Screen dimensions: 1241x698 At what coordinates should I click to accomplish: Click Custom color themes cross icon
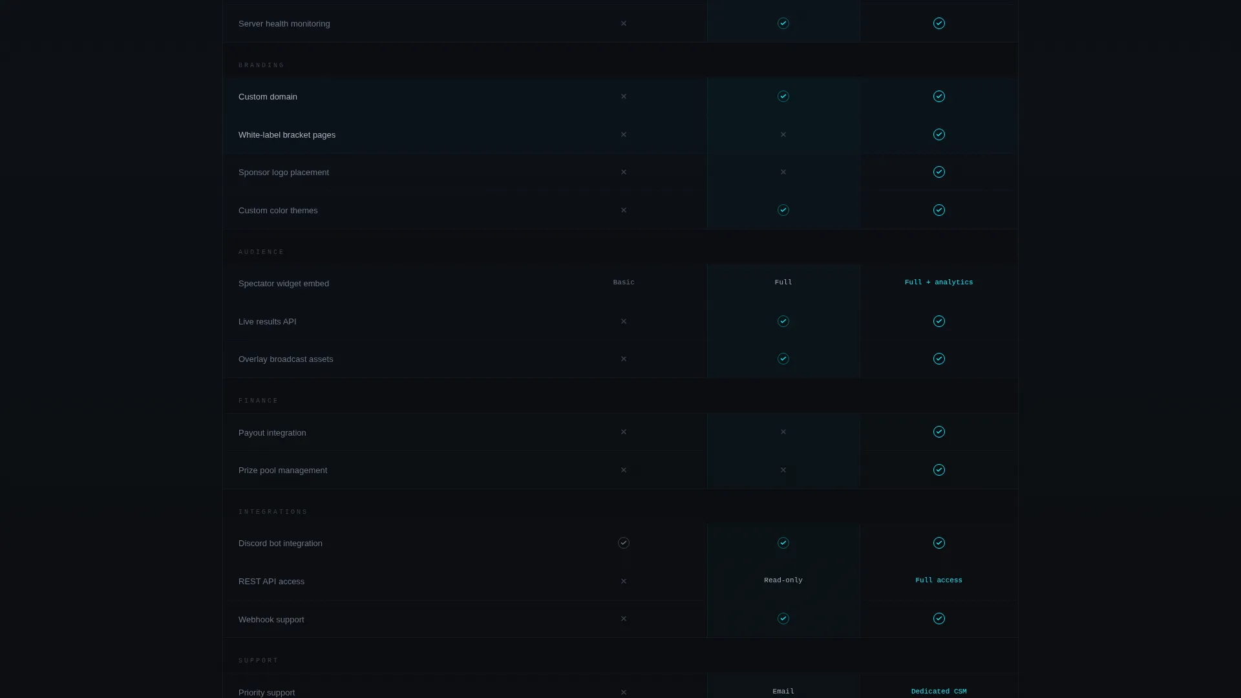coord(624,210)
